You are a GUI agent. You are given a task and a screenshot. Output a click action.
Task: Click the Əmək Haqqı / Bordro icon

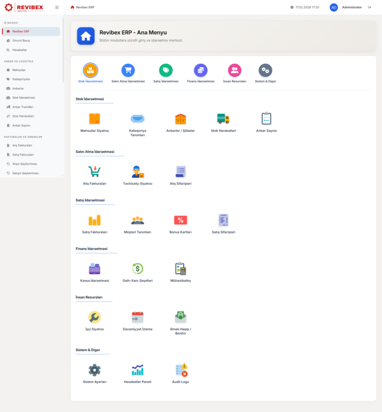180,317
